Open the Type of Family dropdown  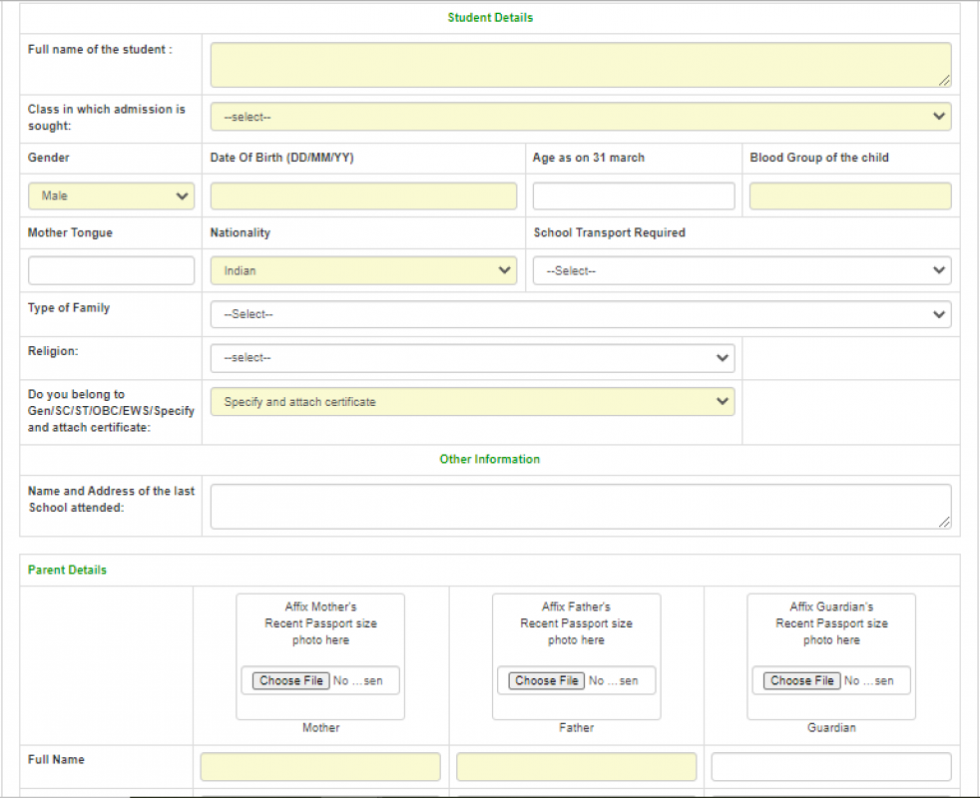579,314
